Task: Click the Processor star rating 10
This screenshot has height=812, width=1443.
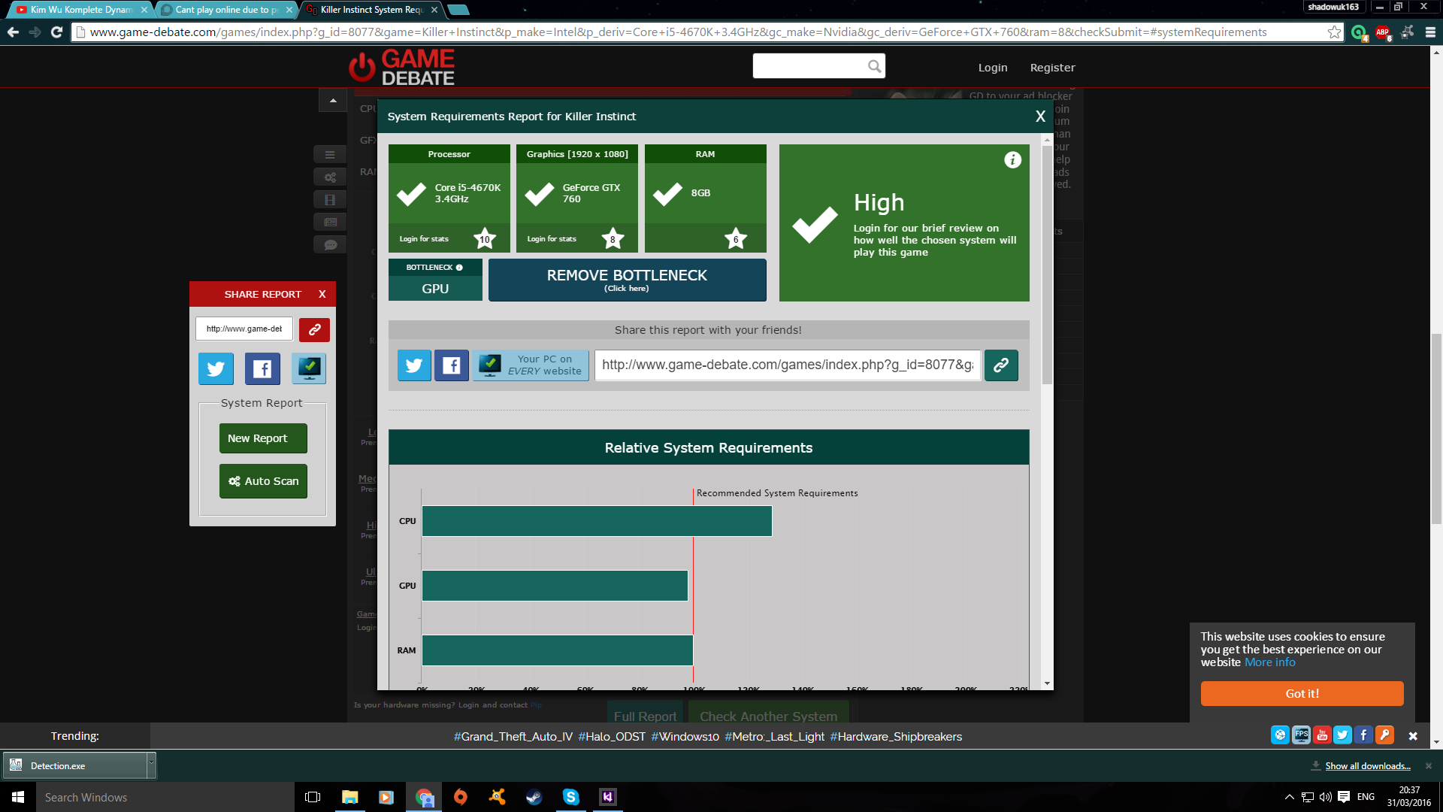Action: 485,239
